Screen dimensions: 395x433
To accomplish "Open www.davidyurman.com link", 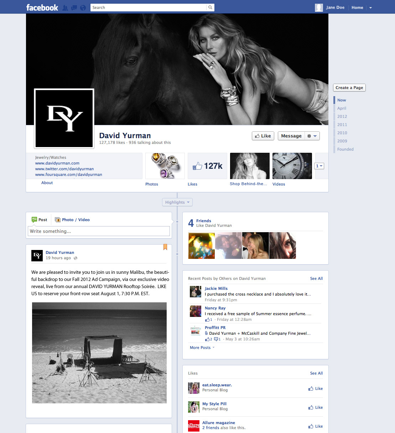I will point(57,163).
